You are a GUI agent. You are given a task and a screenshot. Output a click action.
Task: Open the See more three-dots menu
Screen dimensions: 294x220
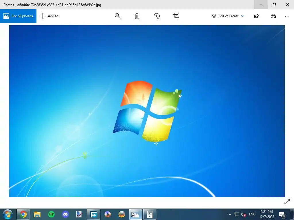pyautogui.click(x=287, y=16)
